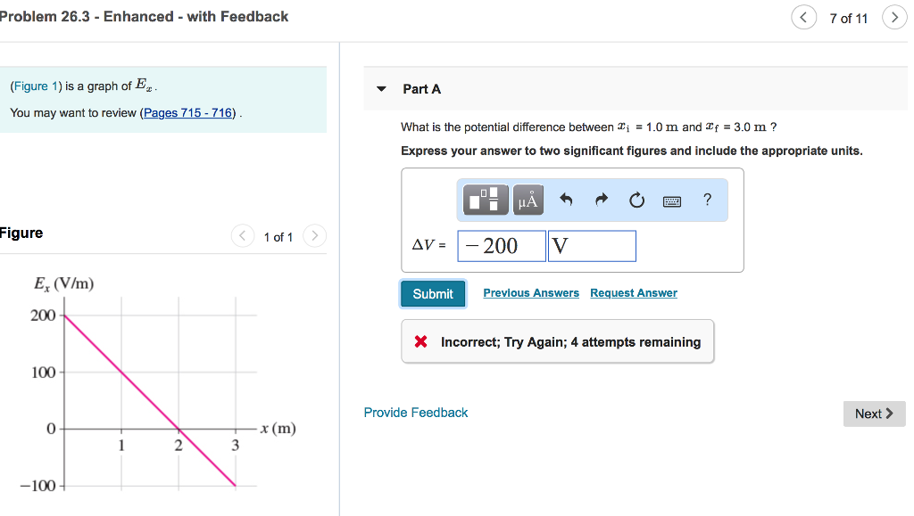Click the units field containing V
Viewport: 914px width, 516px height.
point(592,246)
